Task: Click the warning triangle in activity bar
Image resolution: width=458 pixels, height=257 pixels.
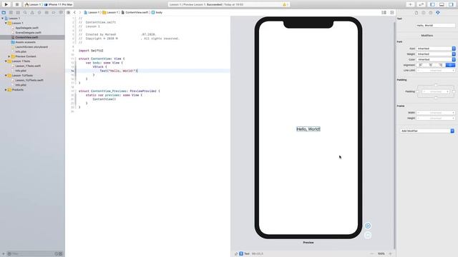Action: pos(284,4)
